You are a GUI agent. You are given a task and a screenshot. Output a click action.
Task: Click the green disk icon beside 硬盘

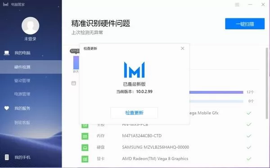click(x=85, y=147)
